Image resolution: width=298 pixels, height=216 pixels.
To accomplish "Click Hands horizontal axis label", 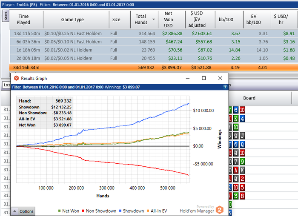I will tap(103, 196).
